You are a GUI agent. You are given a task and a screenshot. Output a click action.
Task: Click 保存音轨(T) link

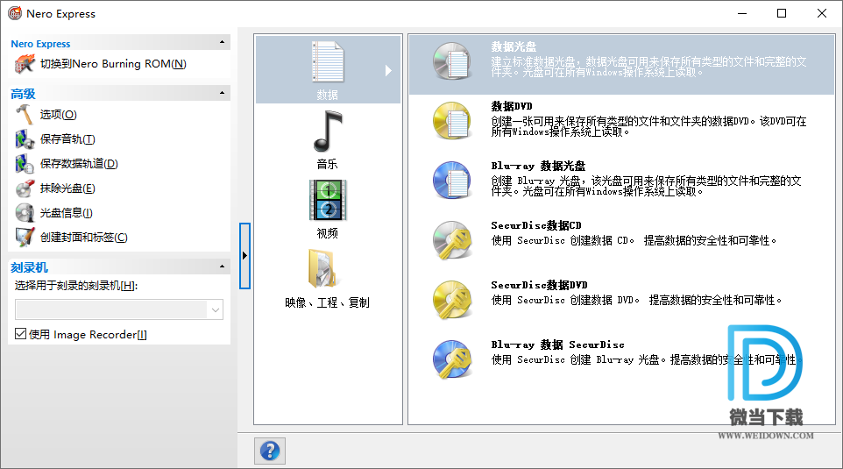click(67, 139)
